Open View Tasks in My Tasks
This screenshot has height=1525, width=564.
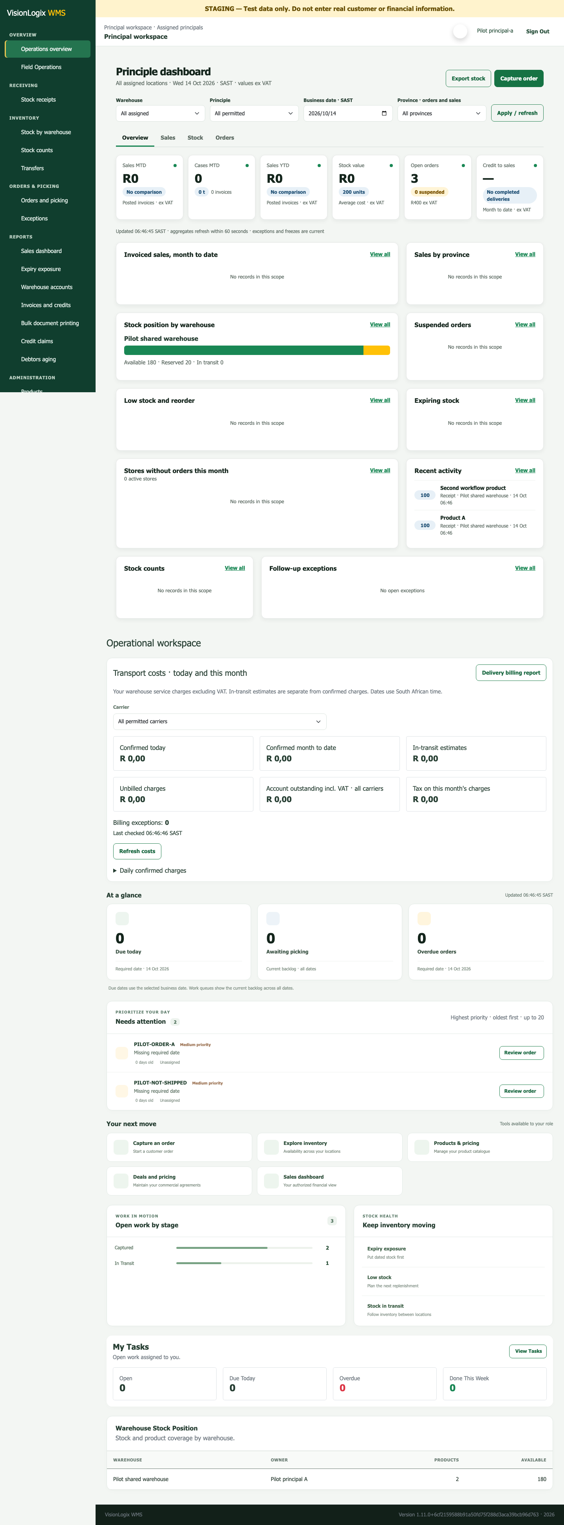pos(528,1351)
